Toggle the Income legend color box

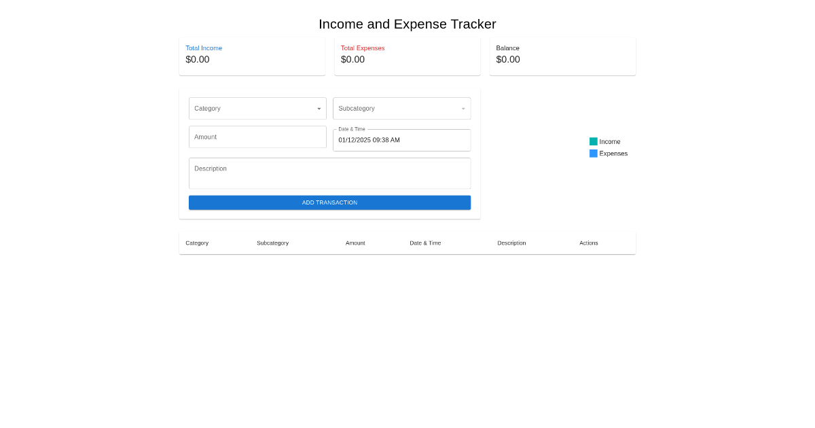[x=594, y=141]
